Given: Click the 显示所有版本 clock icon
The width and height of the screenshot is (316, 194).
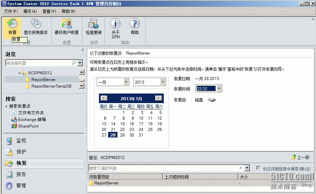Looking at the screenshot, I should click(x=36, y=24).
